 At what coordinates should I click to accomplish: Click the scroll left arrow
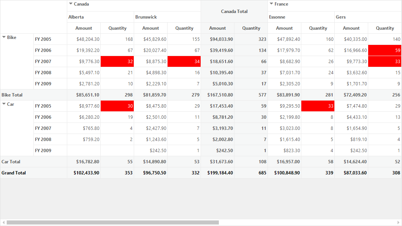(3, 222)
